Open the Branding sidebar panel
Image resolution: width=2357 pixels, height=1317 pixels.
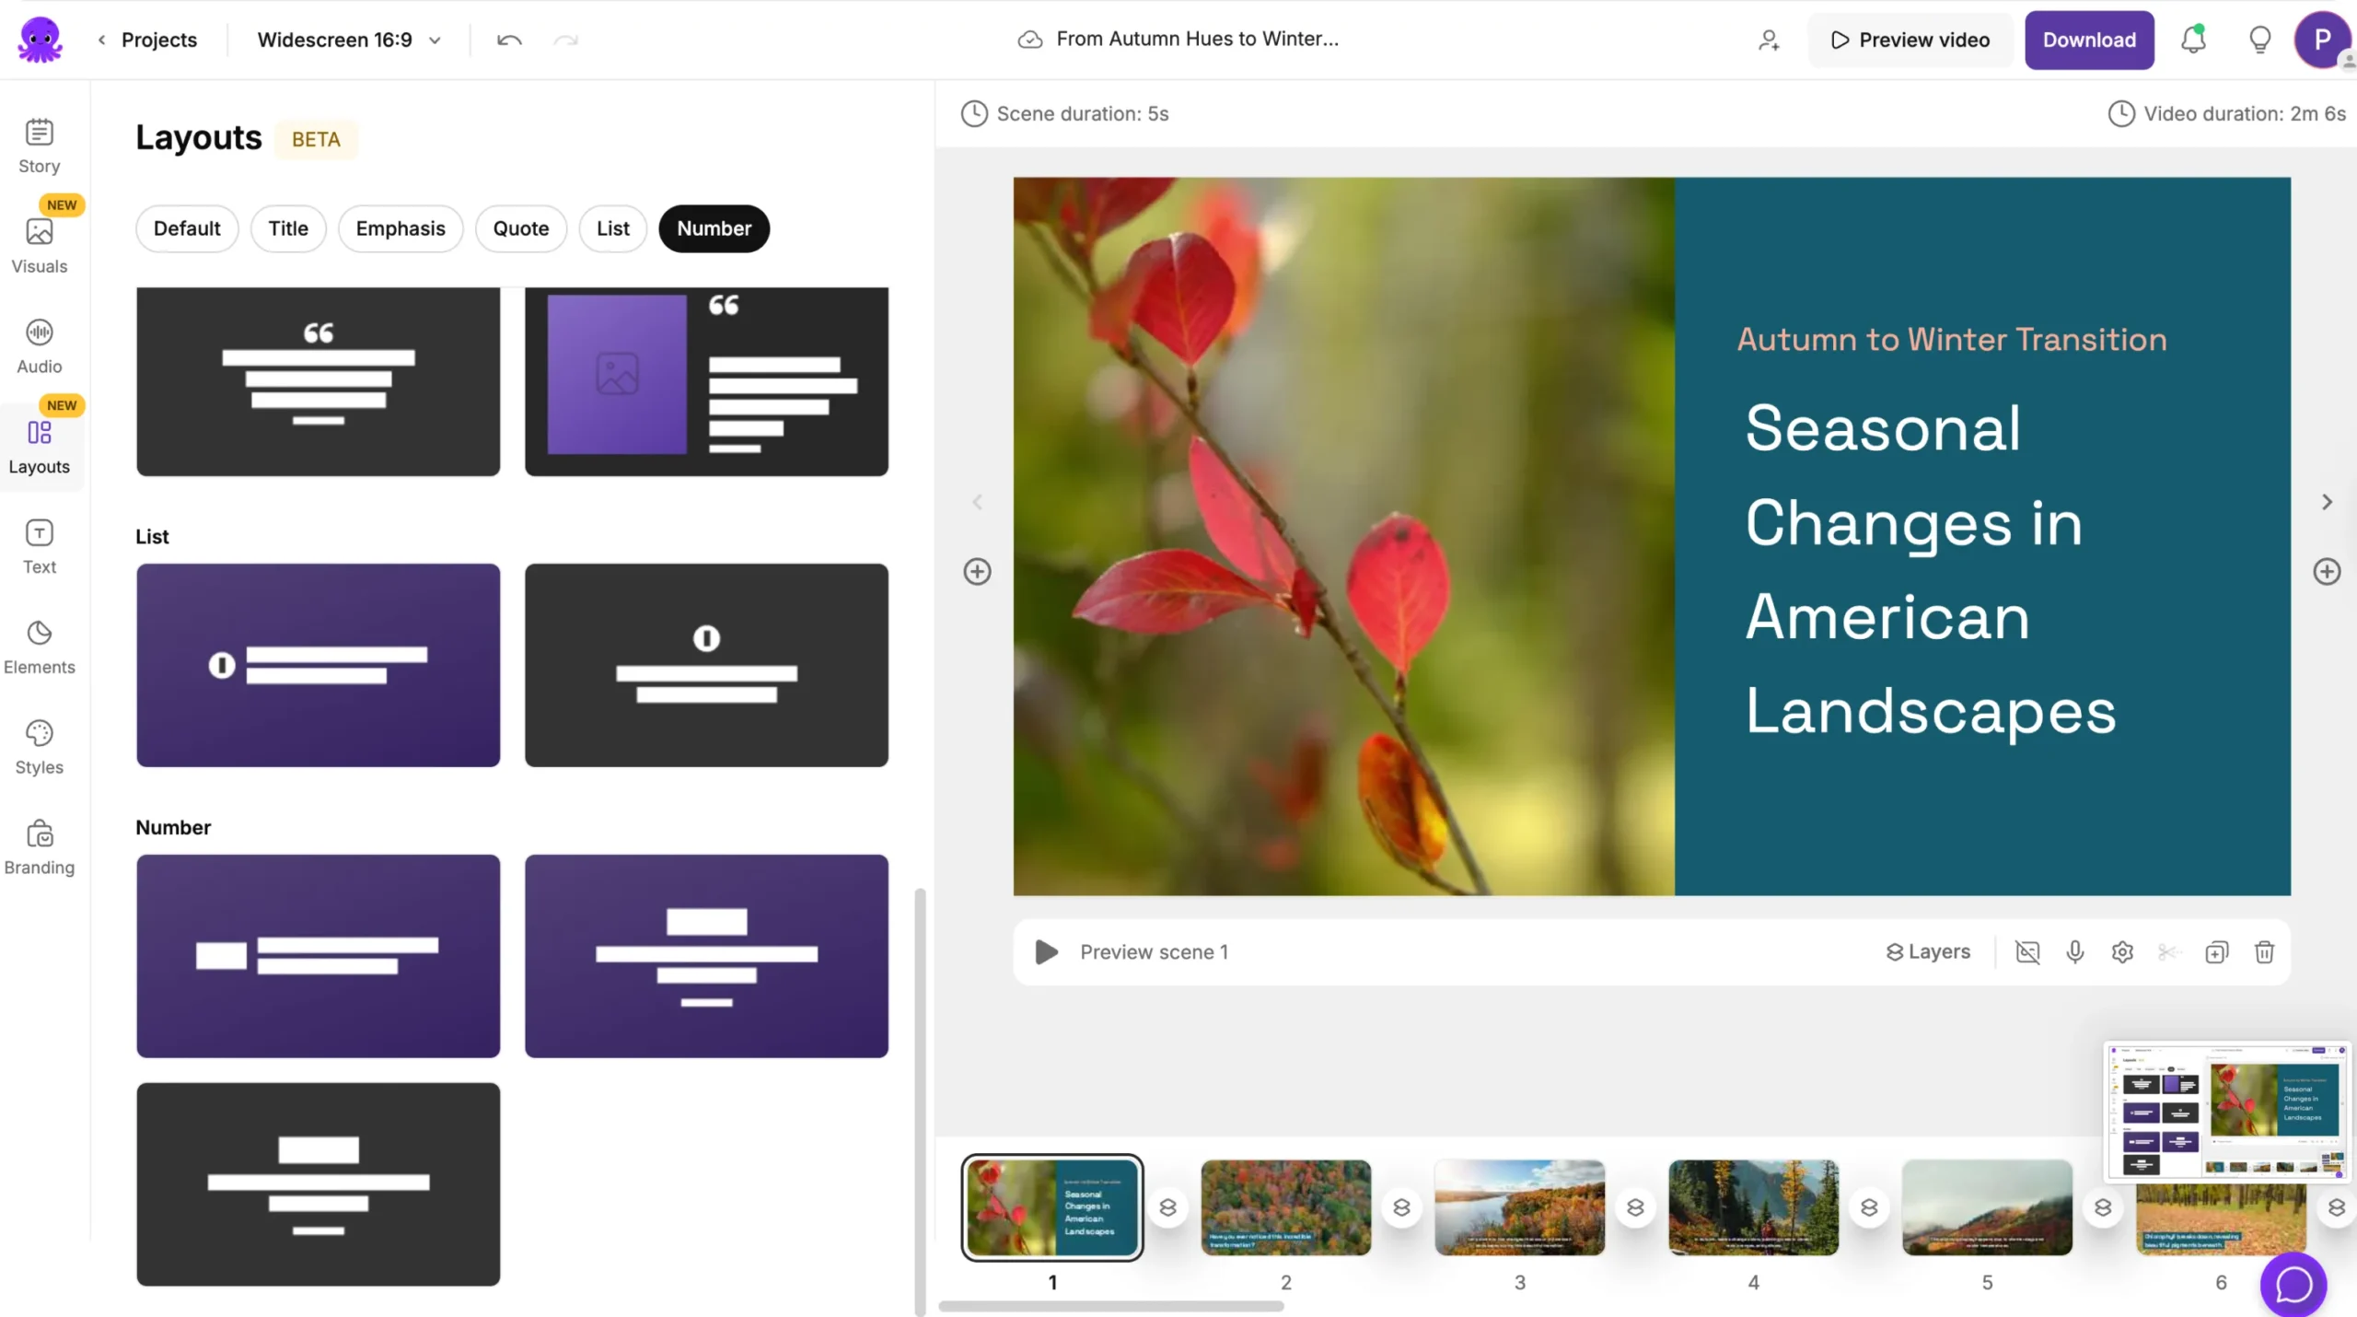point(39,847)
